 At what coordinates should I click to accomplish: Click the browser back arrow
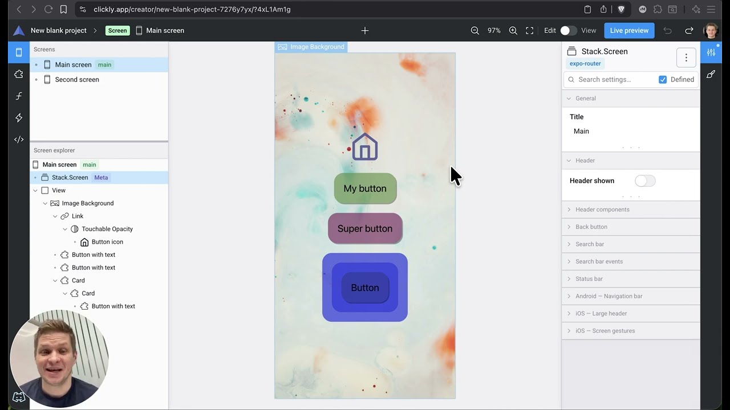tap(19, 9)
